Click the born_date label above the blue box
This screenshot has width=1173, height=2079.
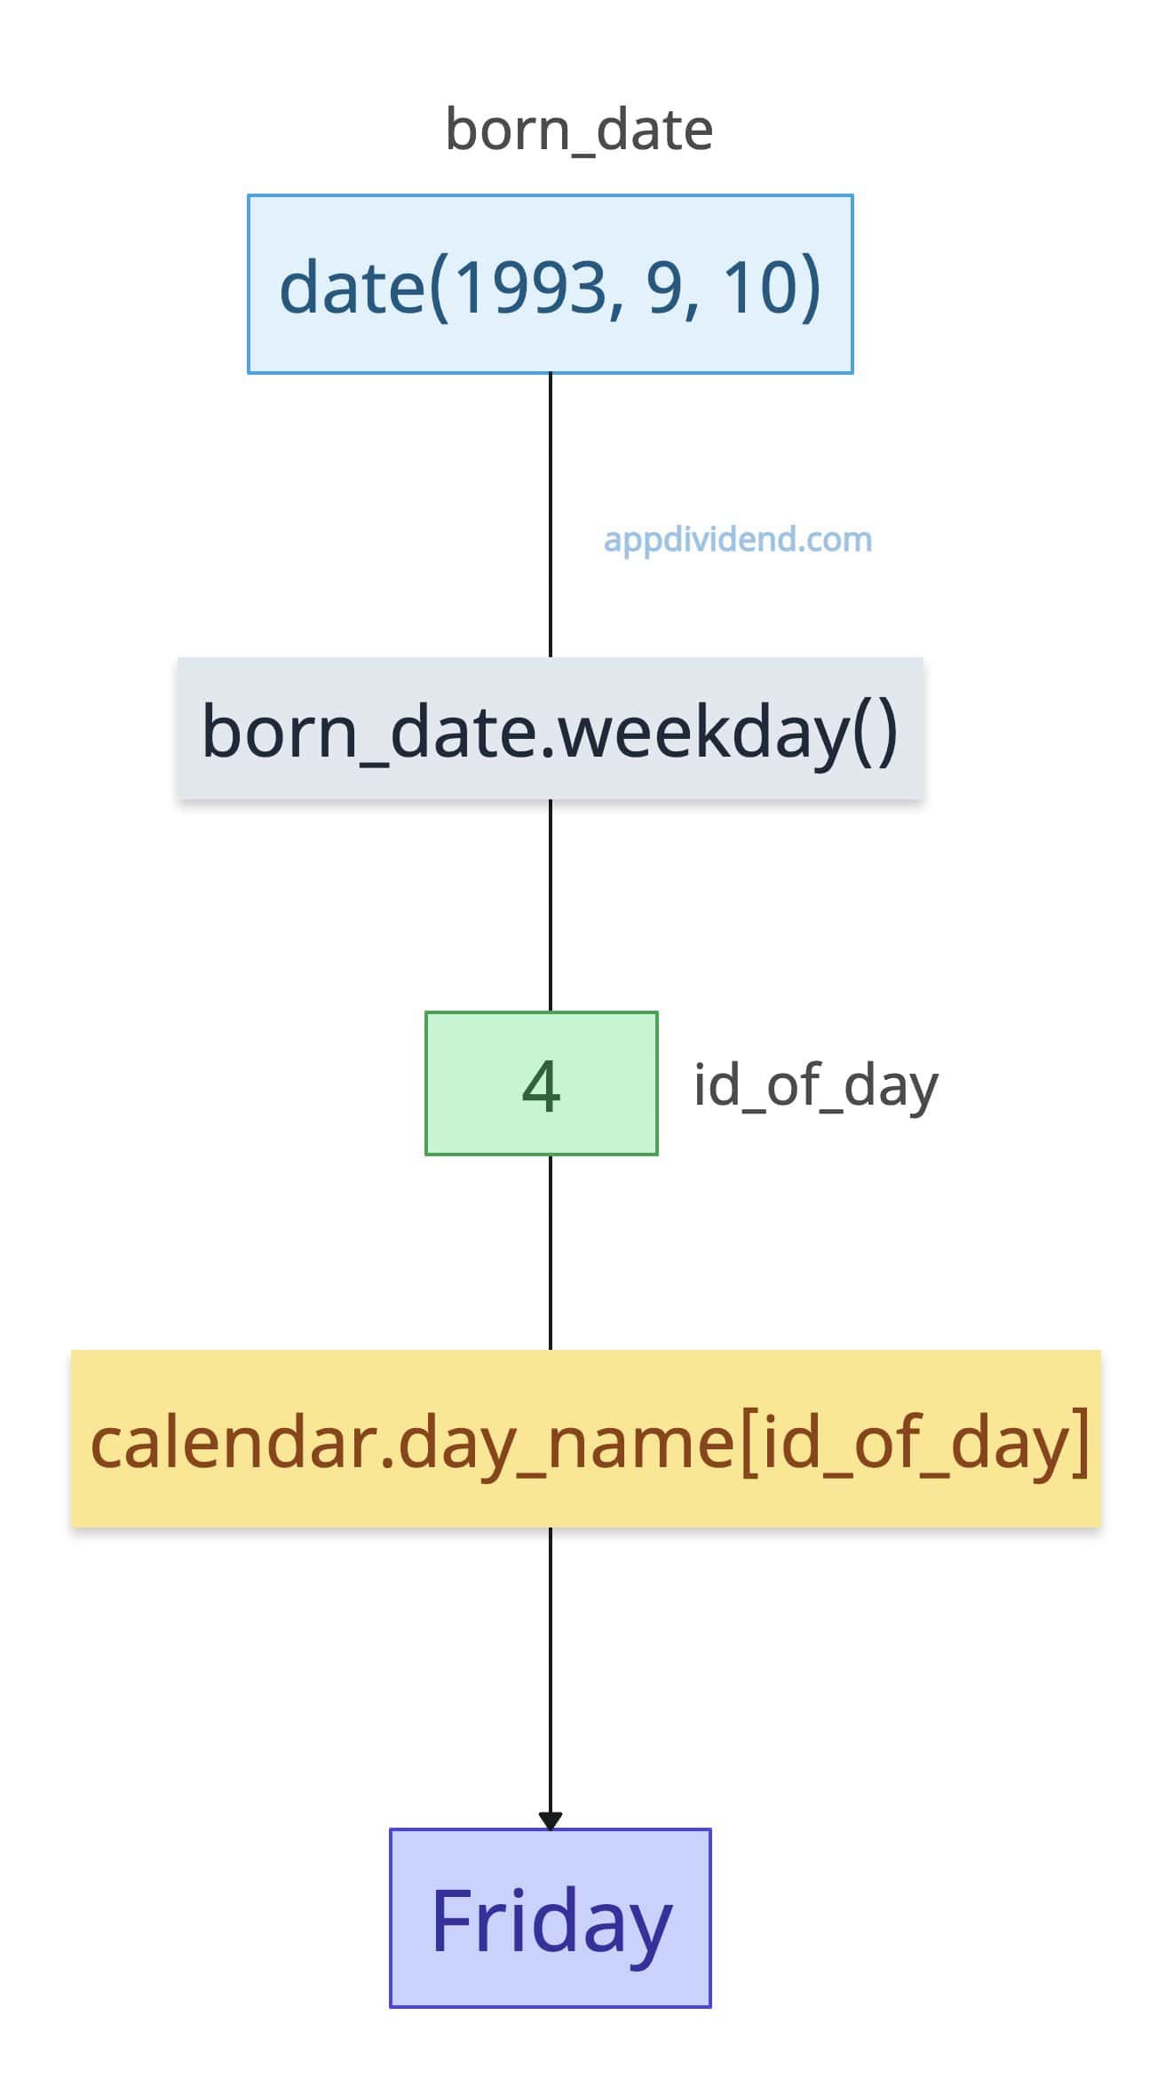point(579,130)
